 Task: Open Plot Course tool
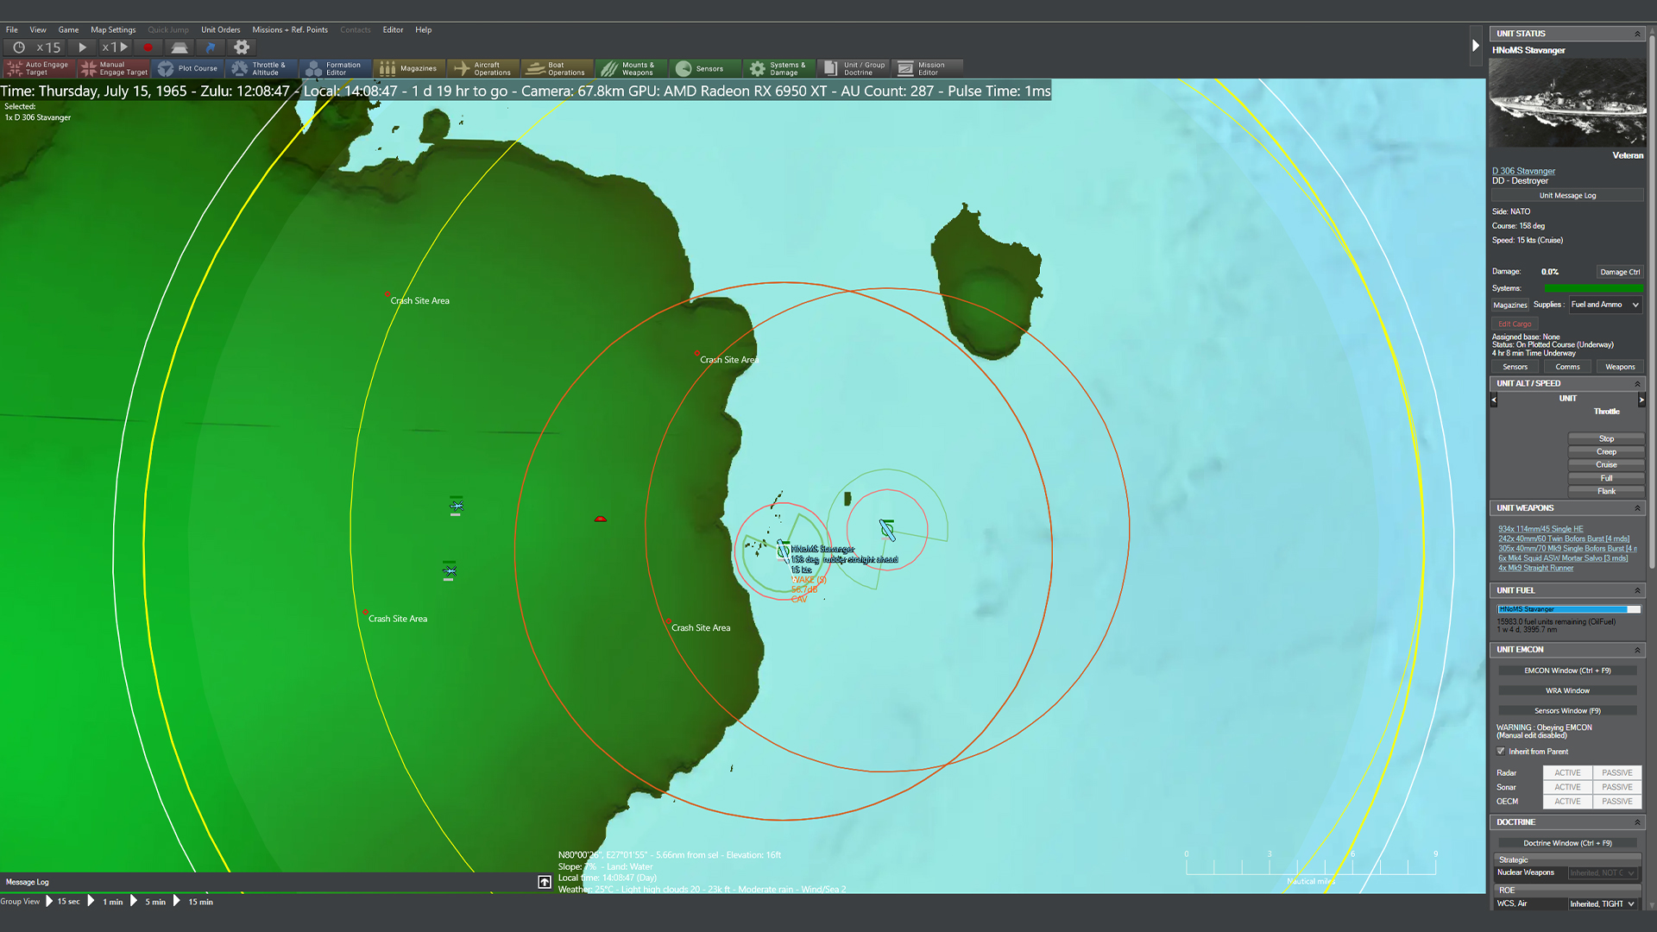[189, 68]
